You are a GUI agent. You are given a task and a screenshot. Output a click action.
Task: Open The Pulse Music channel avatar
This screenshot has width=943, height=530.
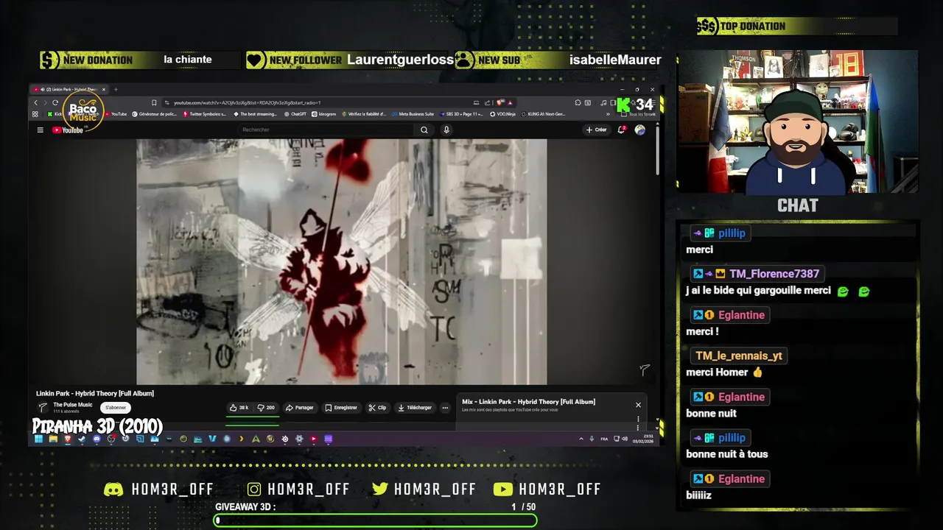click(x=43, y=407)
